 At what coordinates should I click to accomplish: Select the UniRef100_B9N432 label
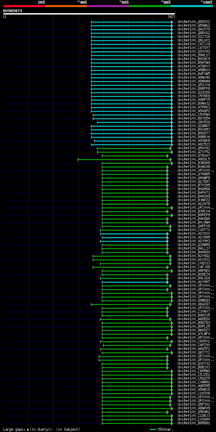[x=194, y=103]
